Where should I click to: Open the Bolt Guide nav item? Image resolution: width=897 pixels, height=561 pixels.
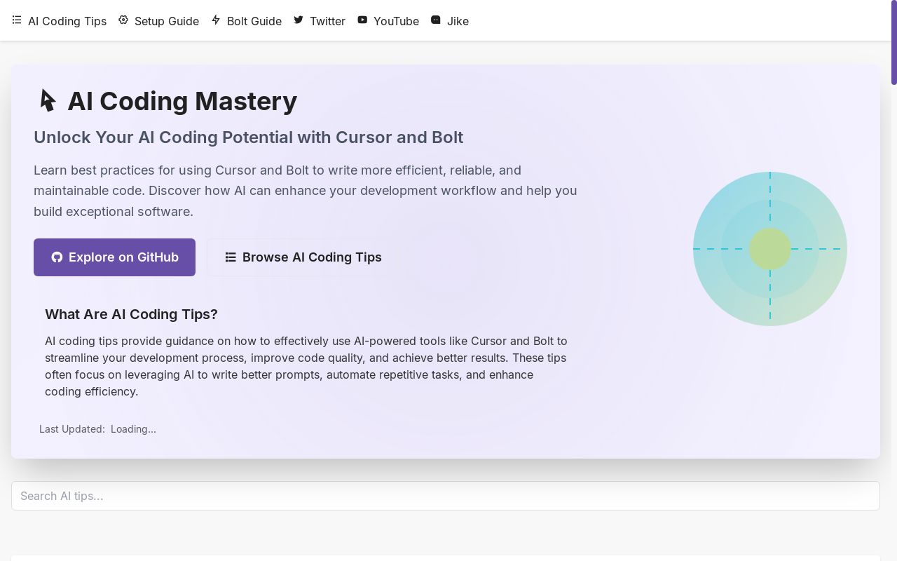(x=254, y=21)
